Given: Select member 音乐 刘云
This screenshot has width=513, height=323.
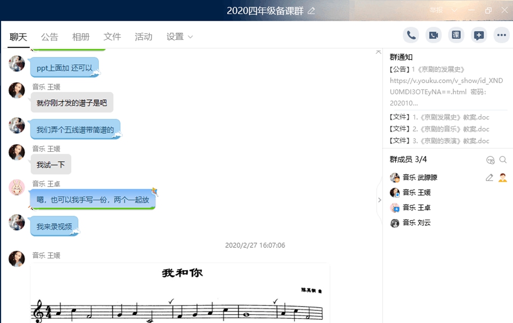Looking at the screenshot, I should pos(416,223).
